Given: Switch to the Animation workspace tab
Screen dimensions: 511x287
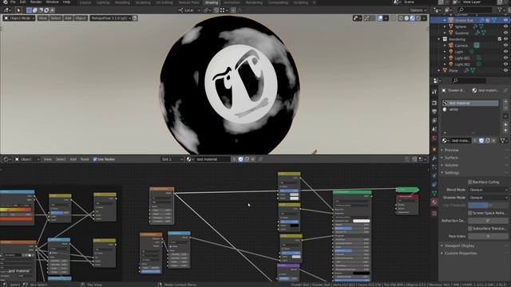Looking at the screenshot, I should point(232,2).
